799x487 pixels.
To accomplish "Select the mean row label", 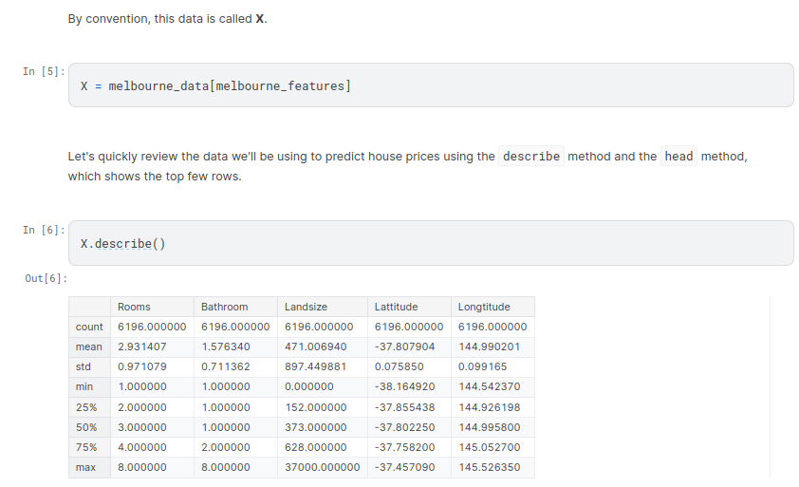I will [88, 347].
